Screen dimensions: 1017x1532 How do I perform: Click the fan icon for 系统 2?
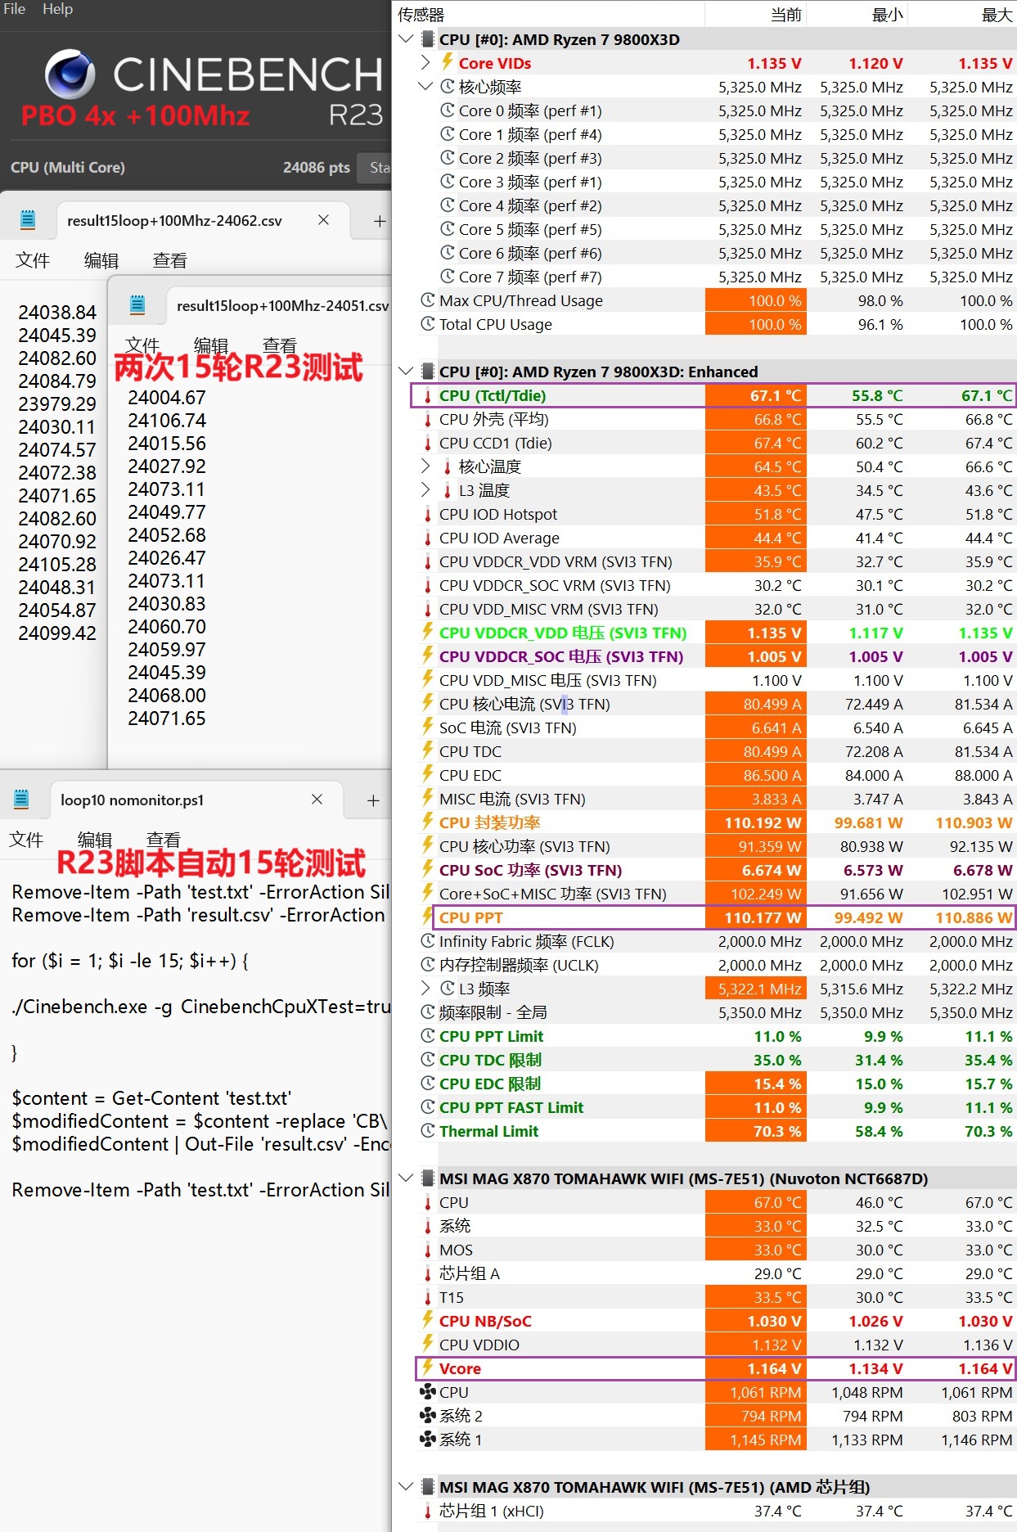[x=427, y=1416]
